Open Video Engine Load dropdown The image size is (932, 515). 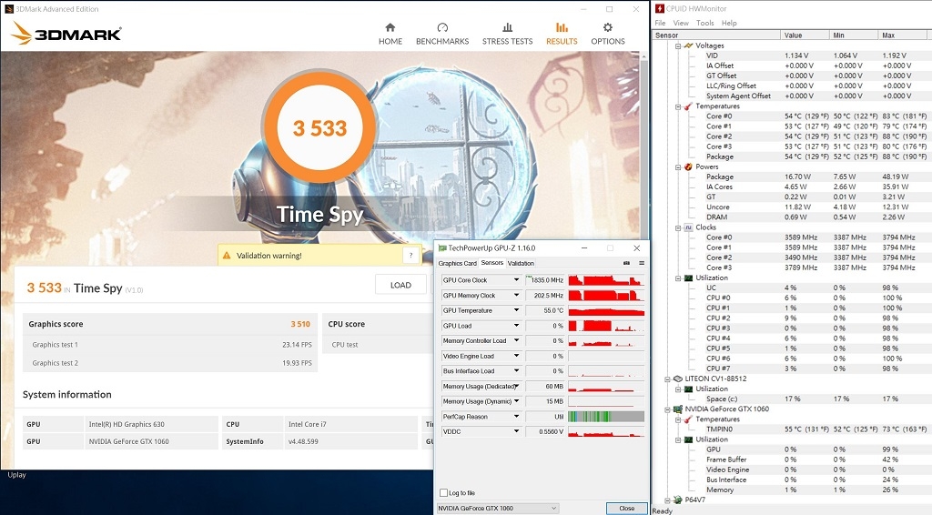pos(516,356)
